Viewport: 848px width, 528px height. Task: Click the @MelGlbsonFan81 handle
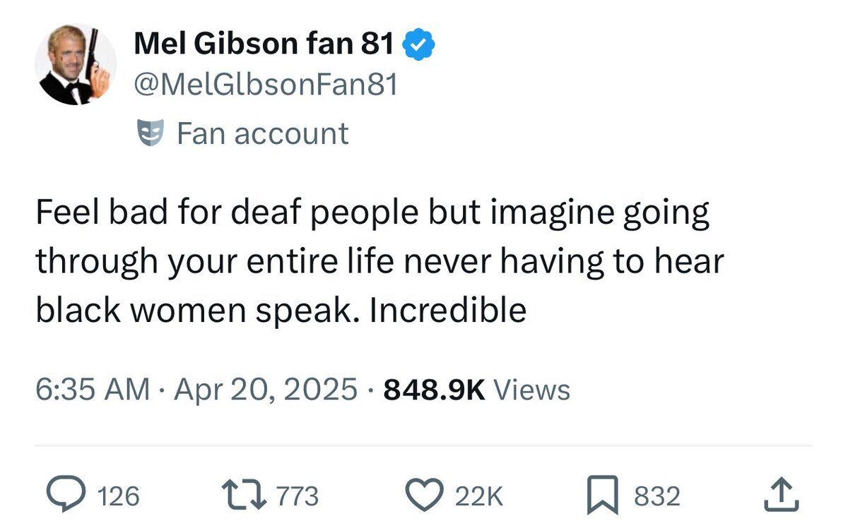[x=265, y=85]
